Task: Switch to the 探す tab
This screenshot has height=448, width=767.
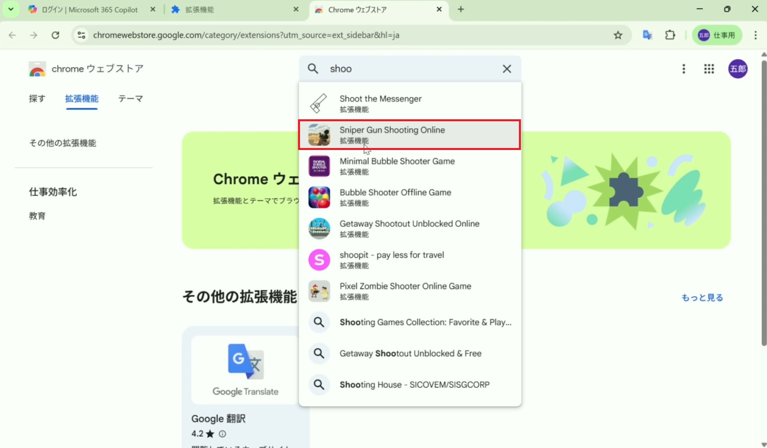Action: pyautogui.click(x=37, y=99)
